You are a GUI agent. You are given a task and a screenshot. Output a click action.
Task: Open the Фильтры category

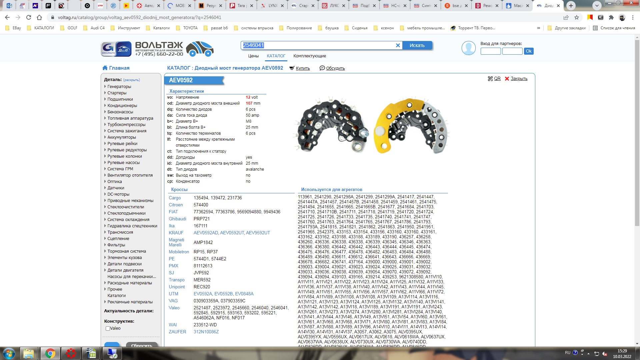[x=116, y=245]
